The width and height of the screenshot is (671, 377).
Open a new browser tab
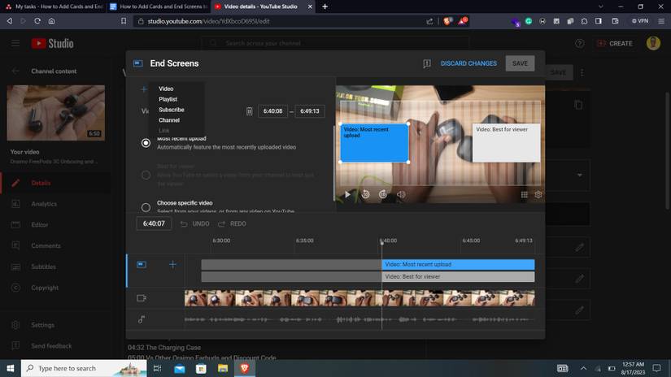click(325, 6)
